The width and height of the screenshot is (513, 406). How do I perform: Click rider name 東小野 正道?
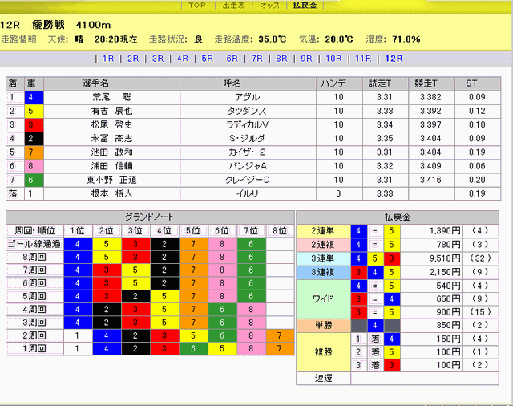[111, 180]
